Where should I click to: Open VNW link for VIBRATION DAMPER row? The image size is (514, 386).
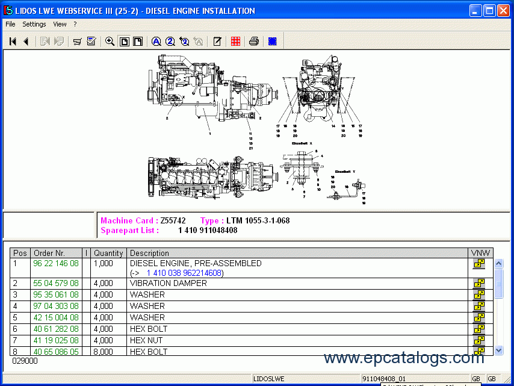[479, 284]
